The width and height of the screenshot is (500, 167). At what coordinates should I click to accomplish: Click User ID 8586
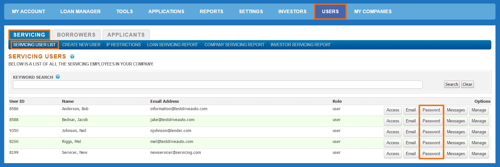(x=14, y=109)
